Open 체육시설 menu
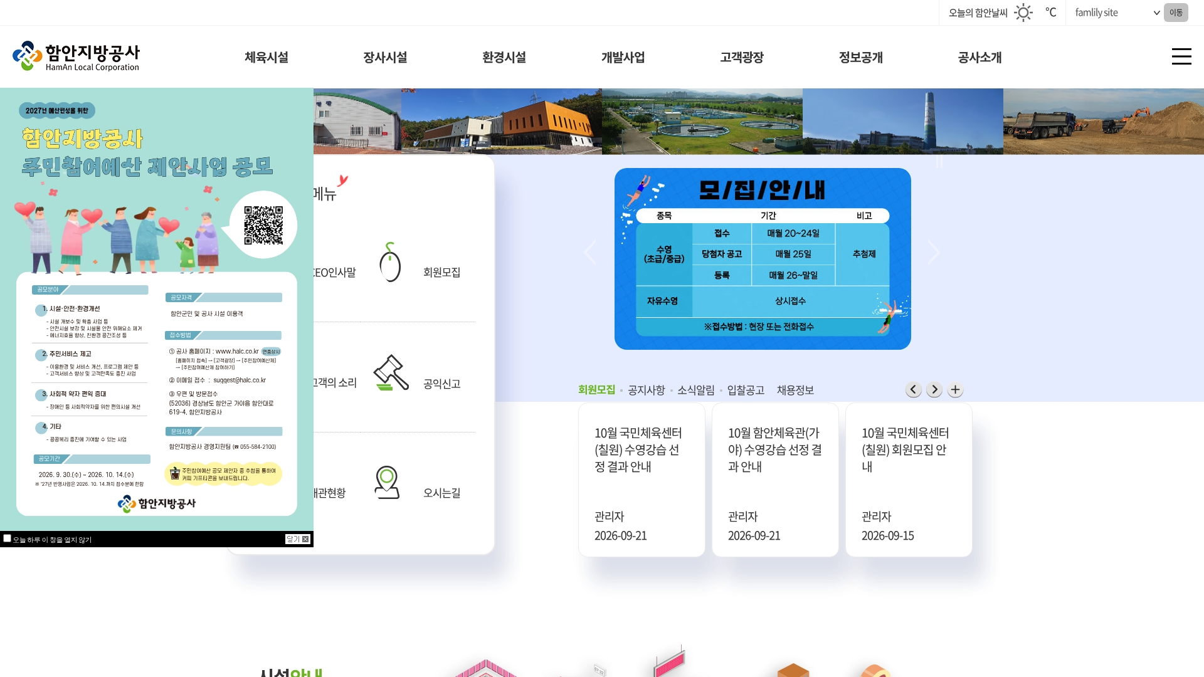Screen dimensions: 1204x677 267,57
